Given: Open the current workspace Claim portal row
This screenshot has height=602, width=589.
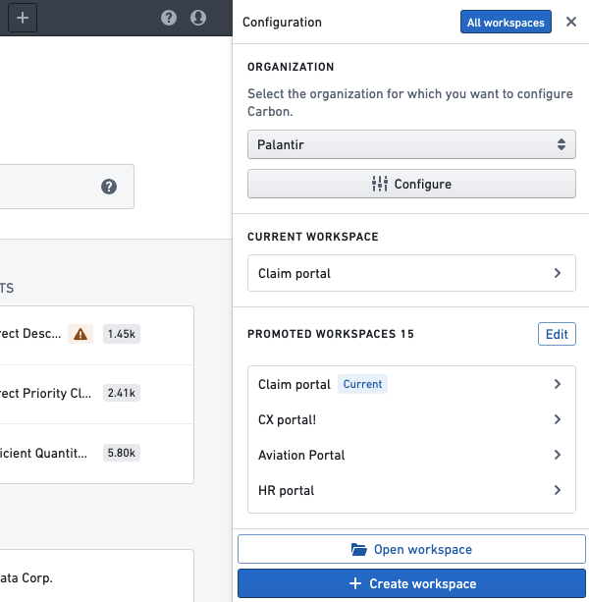Looking at the screenshot, I should click(x=411, y=273).
